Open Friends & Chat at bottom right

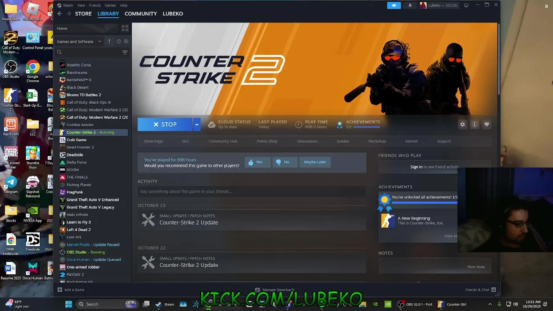(480, 290)
